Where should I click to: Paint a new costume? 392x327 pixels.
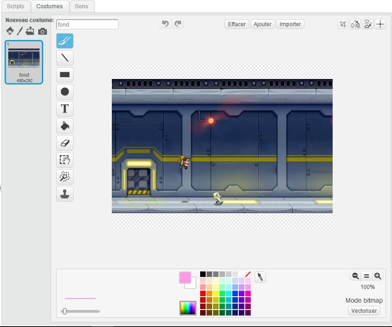point(20,31)
